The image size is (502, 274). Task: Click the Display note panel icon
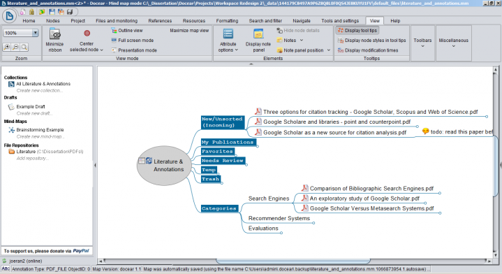pyautogui.click(x=258, y=34)
